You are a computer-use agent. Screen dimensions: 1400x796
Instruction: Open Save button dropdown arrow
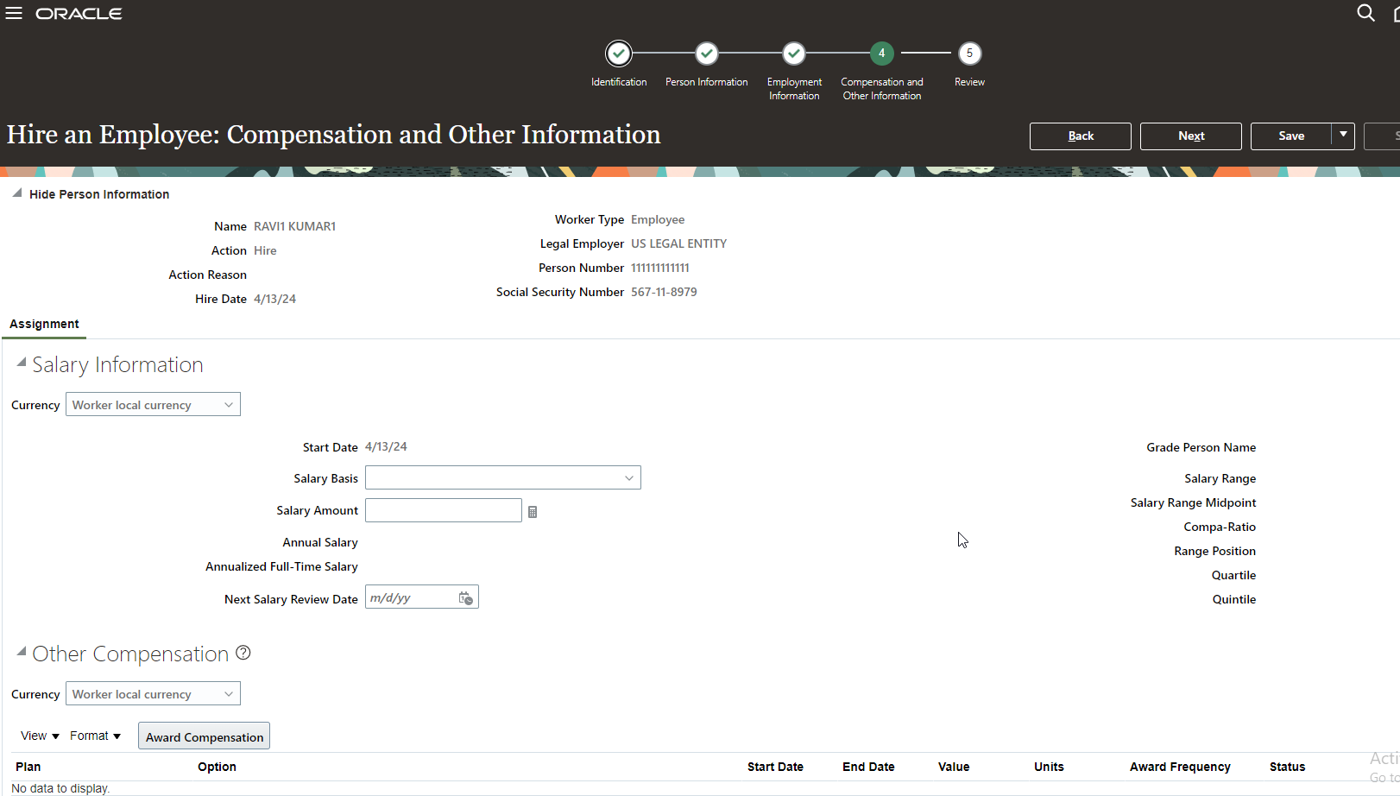(x=1343, y=136)
